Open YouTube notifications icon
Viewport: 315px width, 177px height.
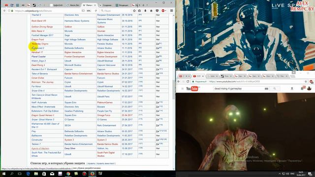303,88
